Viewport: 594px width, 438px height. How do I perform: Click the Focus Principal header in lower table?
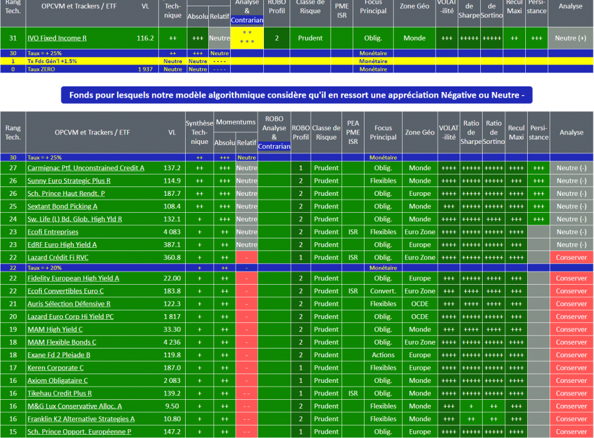tap(383, 133)
